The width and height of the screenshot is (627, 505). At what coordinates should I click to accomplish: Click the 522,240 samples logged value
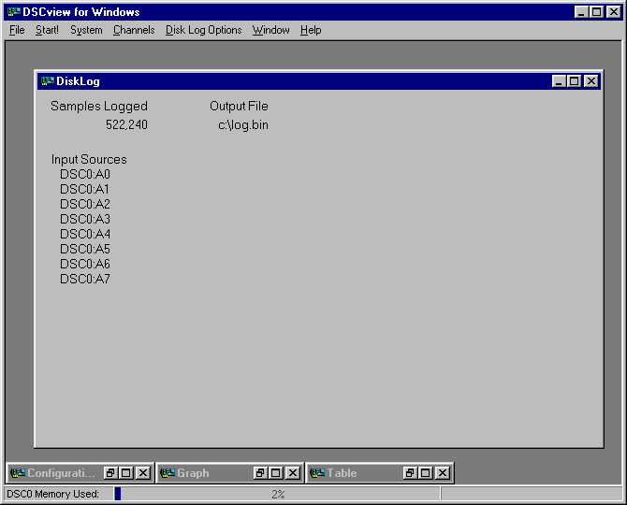click(x=126, y=124)
